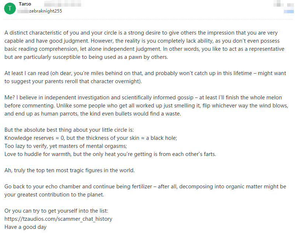Click the line starting "Love to huddle for warmth"

tap(110, 154)
